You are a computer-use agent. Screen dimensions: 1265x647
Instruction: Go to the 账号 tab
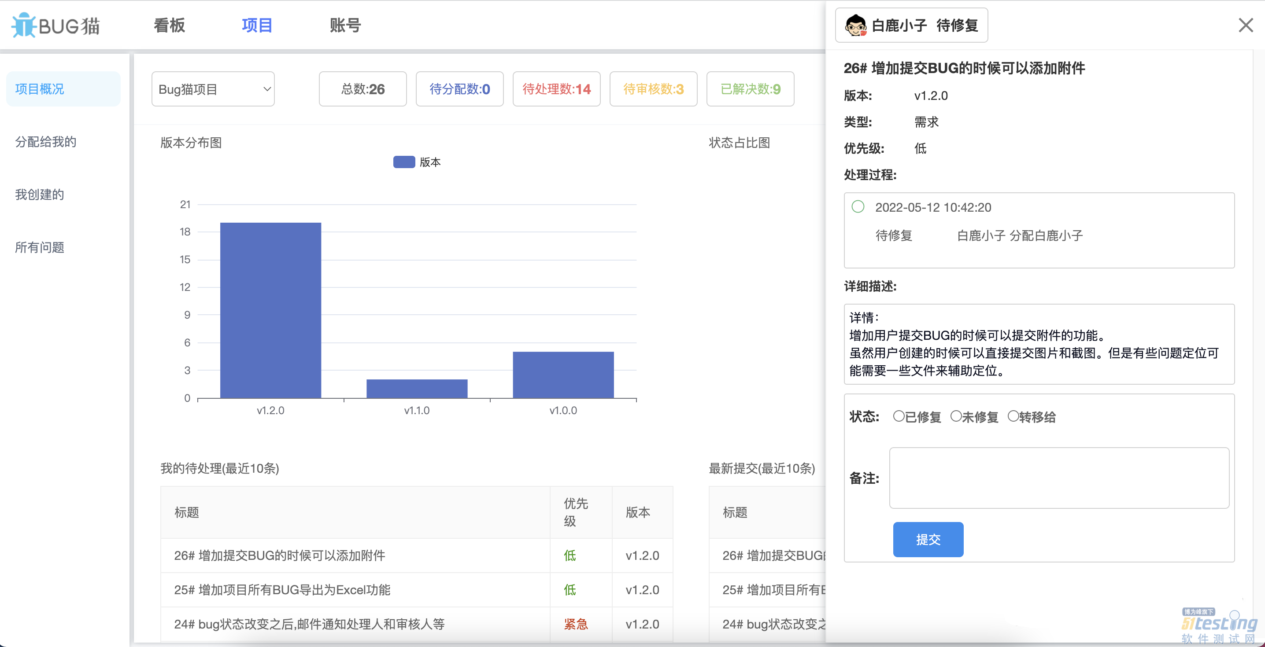point(345,25)
